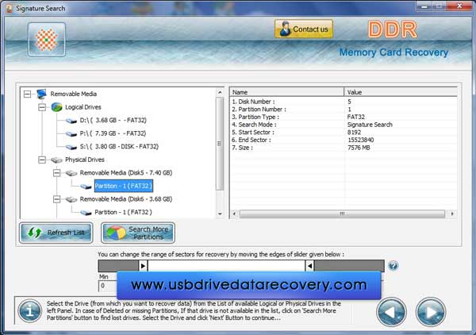The height and width of the screenshot is (335, 476).
Task: Select Removable Media (Disk6 - 3.68 GB)
Action: (126, 199)
